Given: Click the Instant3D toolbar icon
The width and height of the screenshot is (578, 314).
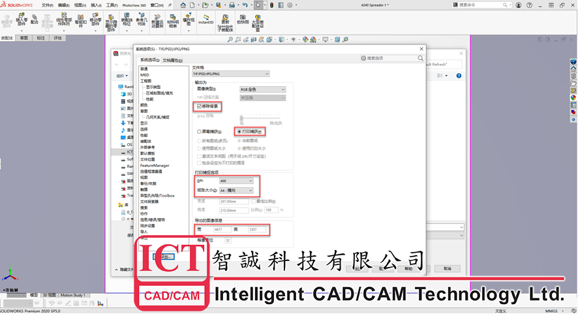Looking at the screenshot, I should pyautogui.click(x=206, y=20).
